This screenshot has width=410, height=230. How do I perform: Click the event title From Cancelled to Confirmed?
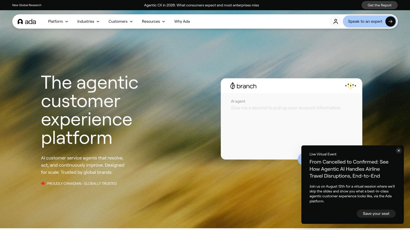[x=349, y=169]
